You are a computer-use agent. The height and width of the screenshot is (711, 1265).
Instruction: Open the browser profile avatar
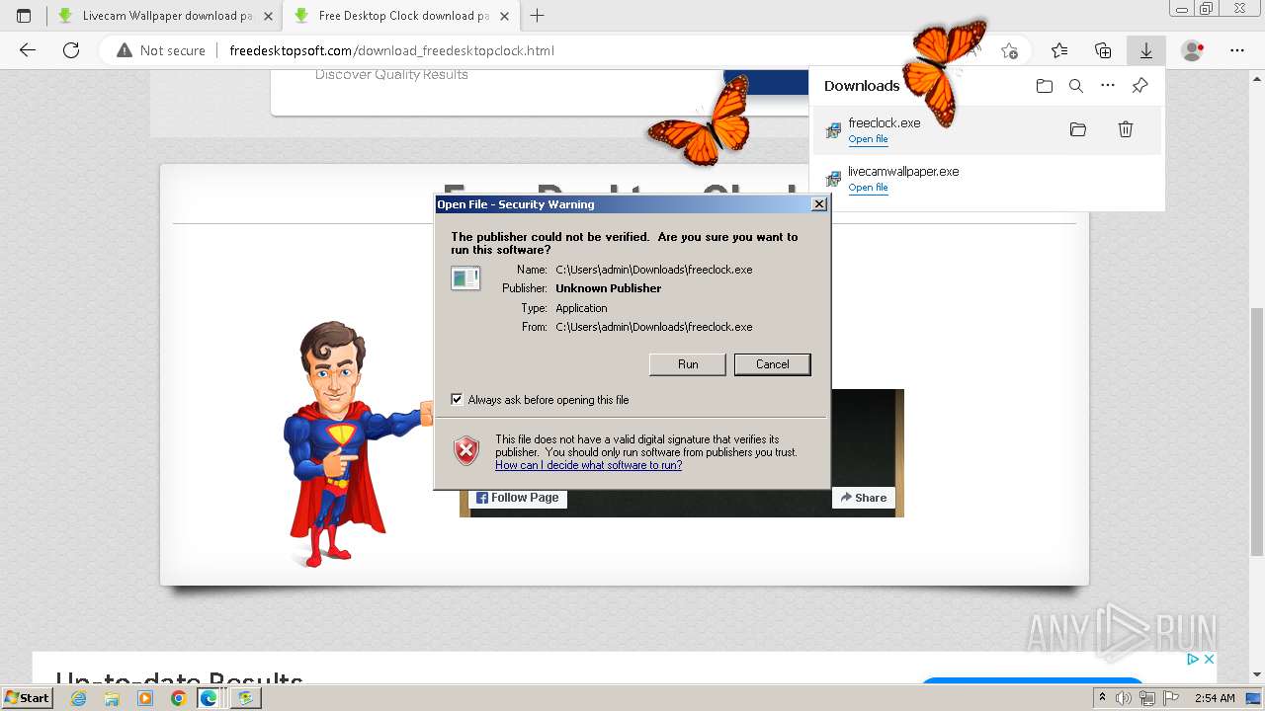(1193, 50)
